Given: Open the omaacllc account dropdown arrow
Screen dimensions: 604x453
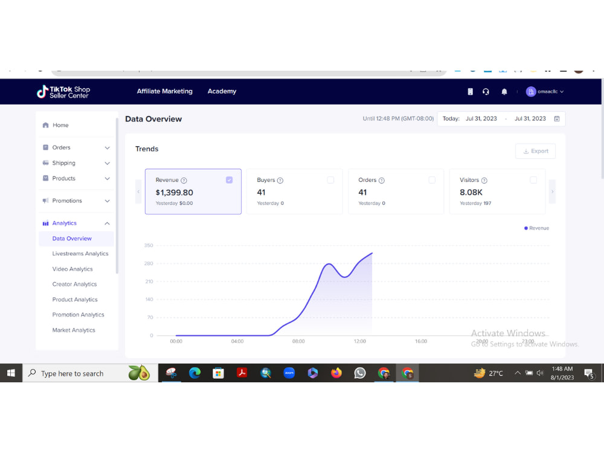Looking at the screenshot, I should click(562, 92).
